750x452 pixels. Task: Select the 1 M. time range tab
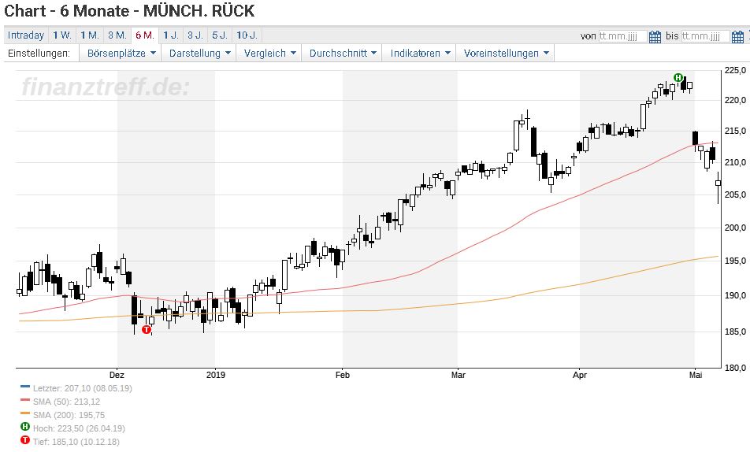[90, 35]
